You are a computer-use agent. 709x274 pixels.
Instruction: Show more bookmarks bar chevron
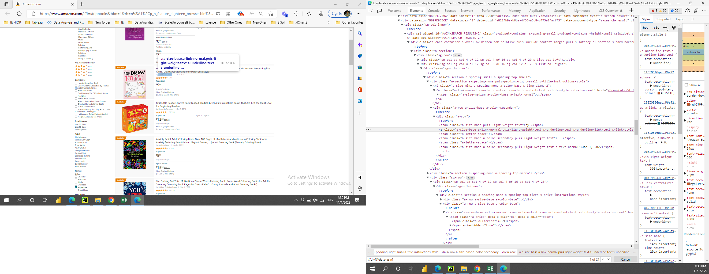(x=328, y=22)
